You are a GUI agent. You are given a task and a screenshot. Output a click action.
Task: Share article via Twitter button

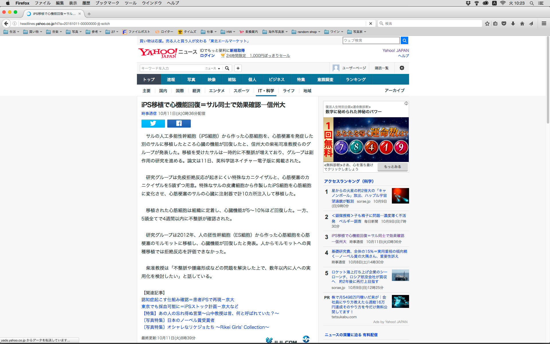click(x=153, y=123)
